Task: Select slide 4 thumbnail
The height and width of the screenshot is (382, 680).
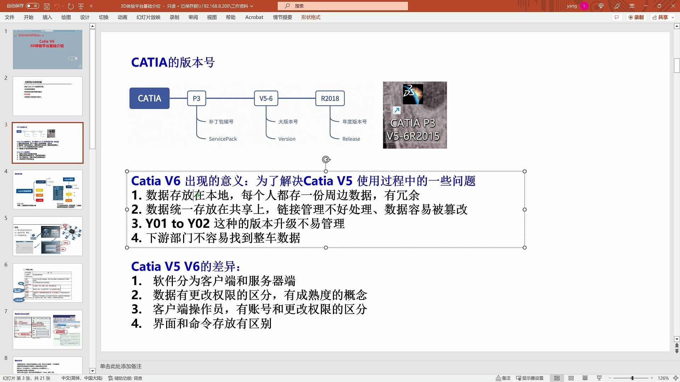Action: coord(47,189)
